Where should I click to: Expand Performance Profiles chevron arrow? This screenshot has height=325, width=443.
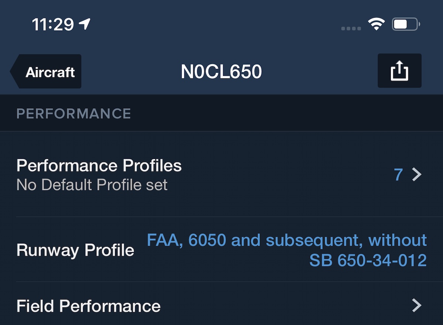(x=417, y=174)
